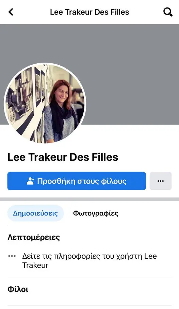The image size is (179, 309).
Task: Click the separator line above Φίλοι
Action: tap(89, 277)
